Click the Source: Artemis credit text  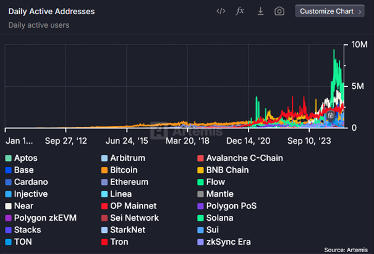pos(346,250)
